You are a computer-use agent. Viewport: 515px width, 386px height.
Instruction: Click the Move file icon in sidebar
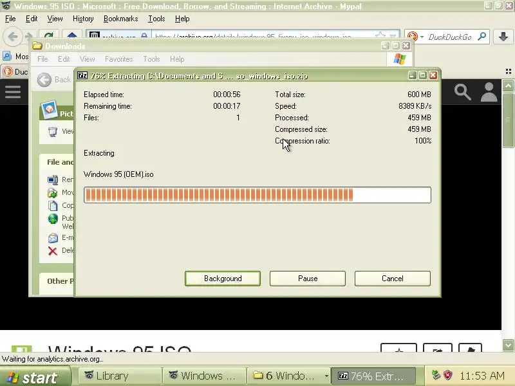click(x=53, y=192)
